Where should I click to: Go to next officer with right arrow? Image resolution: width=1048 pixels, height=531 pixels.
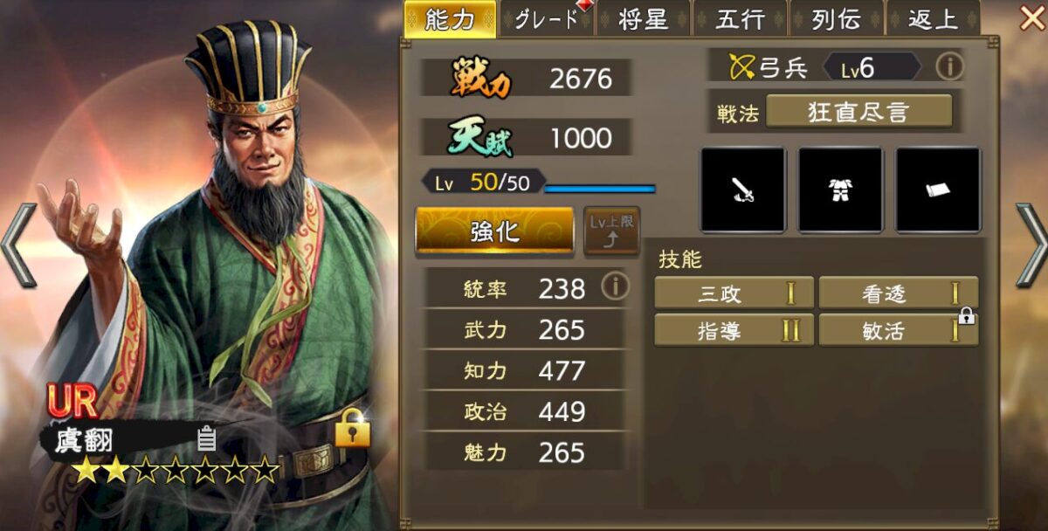(1031, 245)
